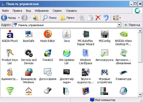This screenshot has height=103, width=143.
Task: Click the Переход go button
Action: point(132,25)
